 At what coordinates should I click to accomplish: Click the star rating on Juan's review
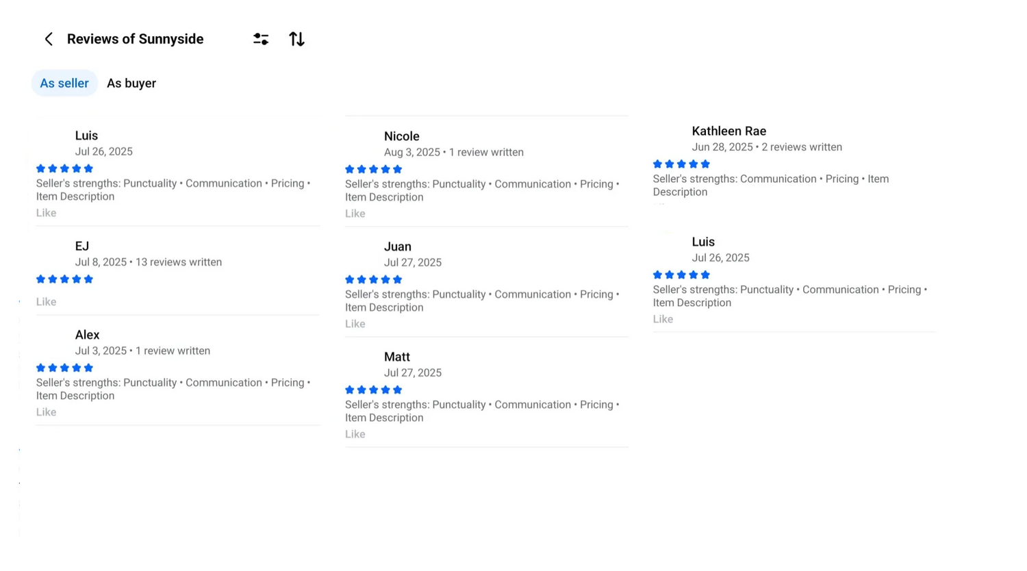pos(373,279)
